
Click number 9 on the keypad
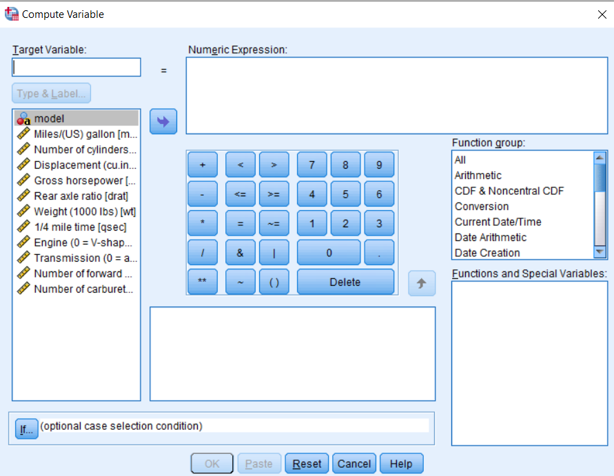click(379, 165)
